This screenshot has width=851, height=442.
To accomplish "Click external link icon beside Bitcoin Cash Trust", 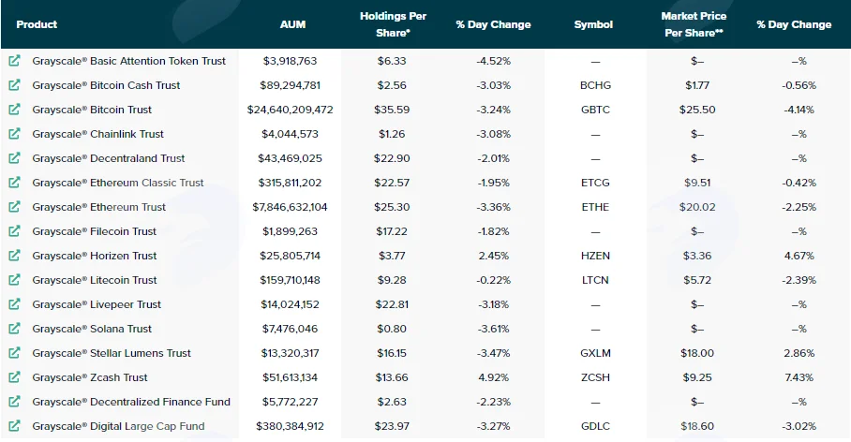I will 14,85.
